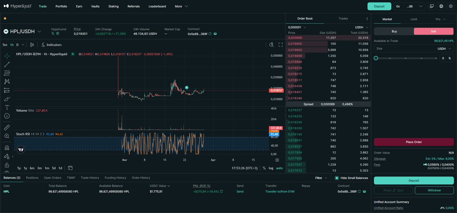Image resolution: width=457 pixels, height=213 pixels.
Task: Select the XABCD pattern tool
Action: click(7, 82)
